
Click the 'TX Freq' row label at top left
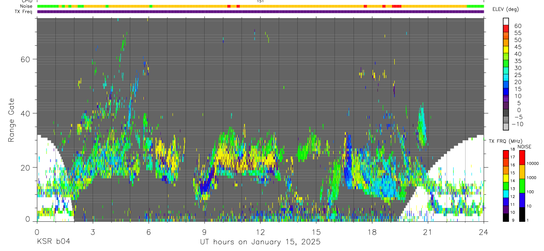24,12
